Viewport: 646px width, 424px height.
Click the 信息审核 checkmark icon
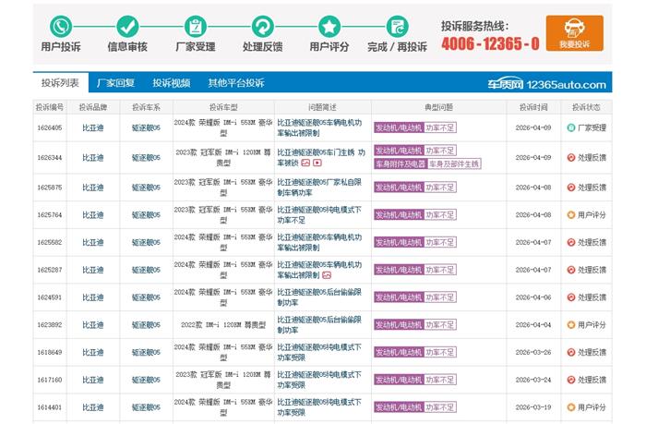coord(127,26)
